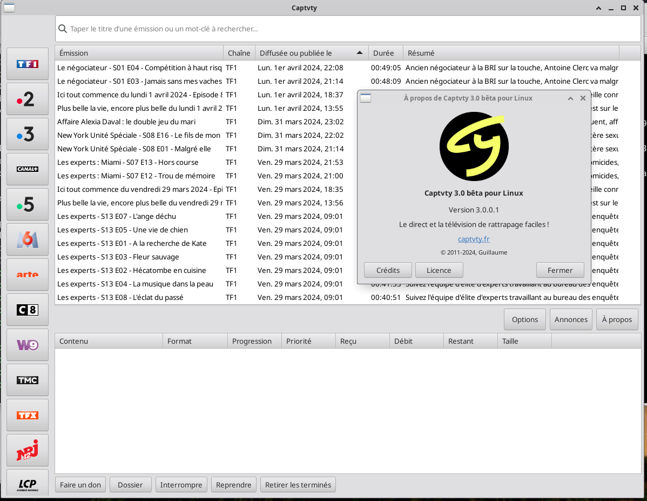The width and height of the screenshot is (647, 501).
Task: Choose the W9 channel icon
Action: click(x=28, y=345)
